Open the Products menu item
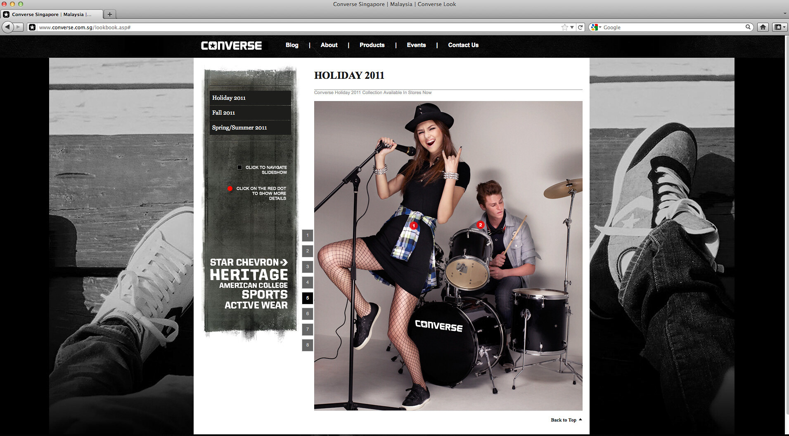Viewport: 789px width, 436px height. click(x=372, y=45)
